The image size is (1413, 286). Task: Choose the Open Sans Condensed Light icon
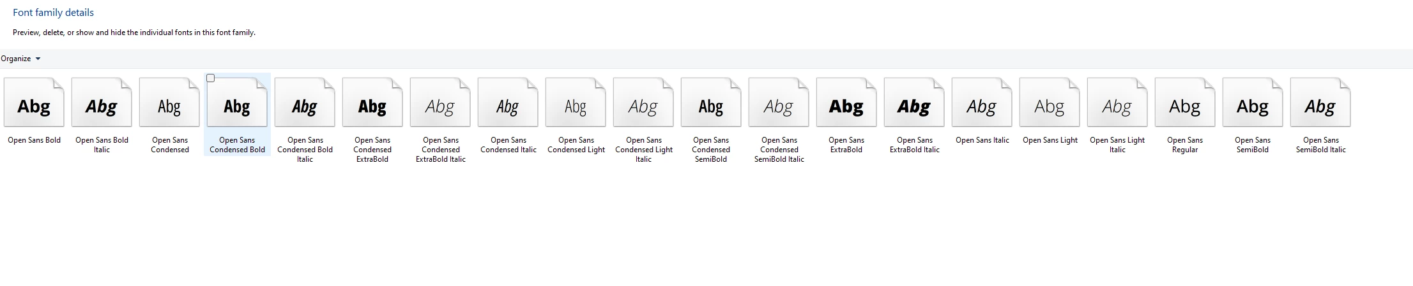(x=576, y=103)
